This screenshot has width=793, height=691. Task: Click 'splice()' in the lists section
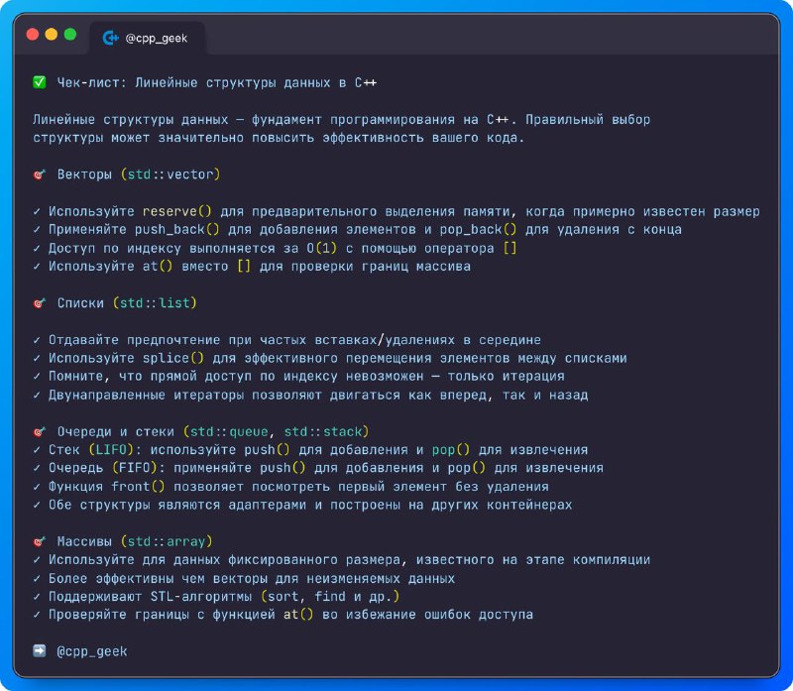(172, 358)
